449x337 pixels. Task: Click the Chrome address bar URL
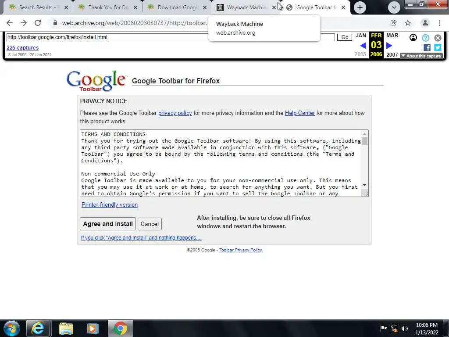[135, 23]
